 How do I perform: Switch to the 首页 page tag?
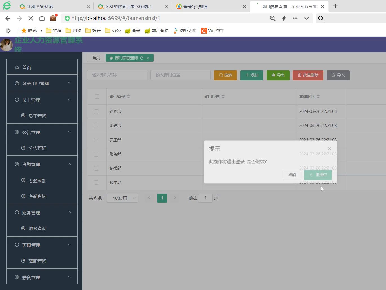[x=96, y=58]
